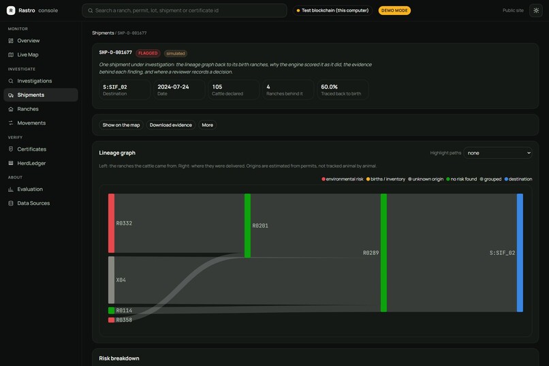
Task: Click the green R0289 node bar
Action: click(383, 253)
